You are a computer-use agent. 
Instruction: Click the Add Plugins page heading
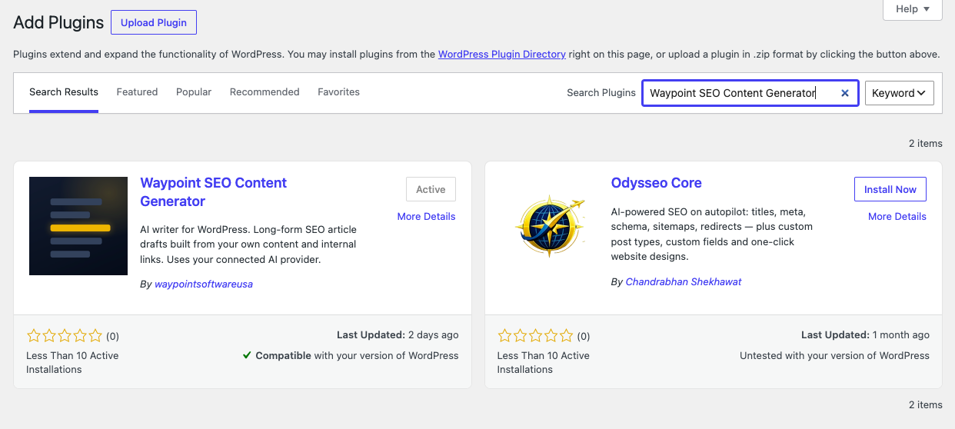coord(58,22)
